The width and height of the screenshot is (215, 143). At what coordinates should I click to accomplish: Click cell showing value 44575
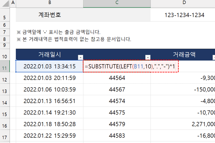117,113
